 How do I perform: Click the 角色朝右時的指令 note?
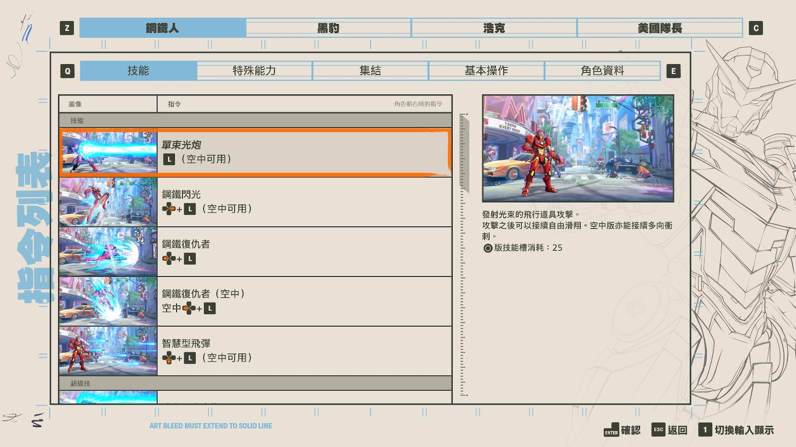418,104
